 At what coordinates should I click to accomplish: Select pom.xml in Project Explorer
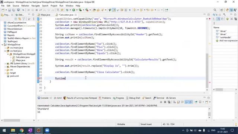pos(15,76)
